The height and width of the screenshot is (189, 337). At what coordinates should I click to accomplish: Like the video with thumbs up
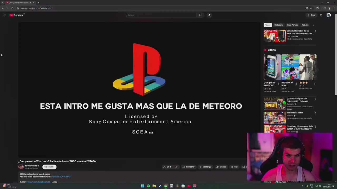[167, 167]
